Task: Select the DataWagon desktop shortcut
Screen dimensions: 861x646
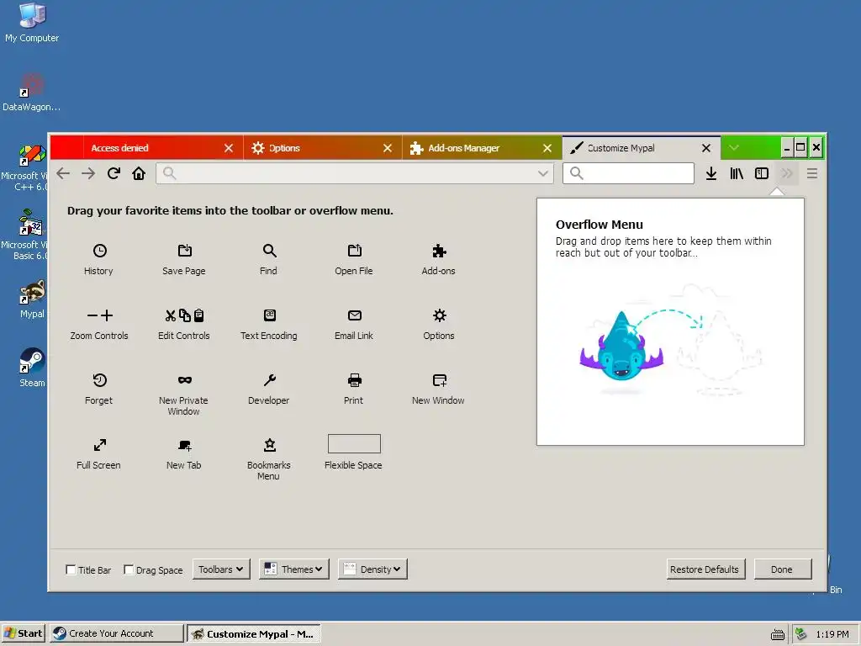Action: point(31,93)
